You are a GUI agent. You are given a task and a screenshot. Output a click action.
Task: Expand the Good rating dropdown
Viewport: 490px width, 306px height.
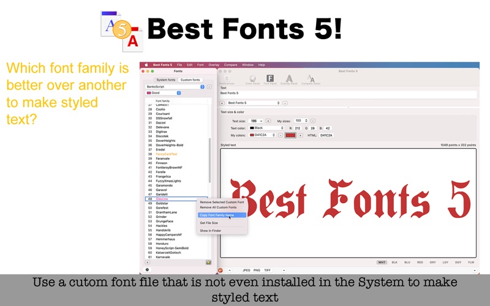[163, 93]
